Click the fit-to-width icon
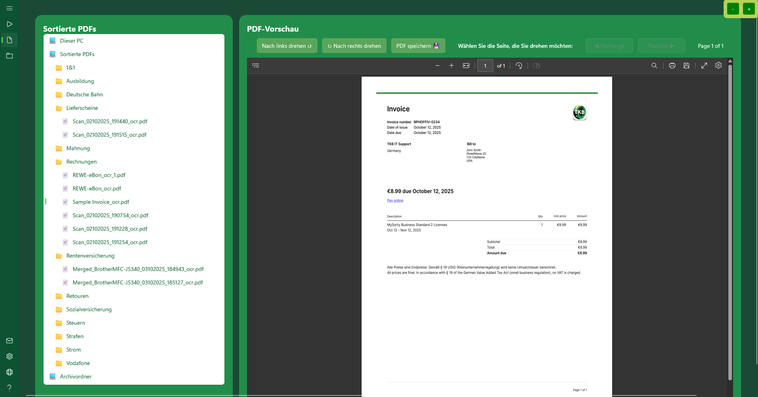The width and height of the screenshot is (758, 397). tap(466, 66)
